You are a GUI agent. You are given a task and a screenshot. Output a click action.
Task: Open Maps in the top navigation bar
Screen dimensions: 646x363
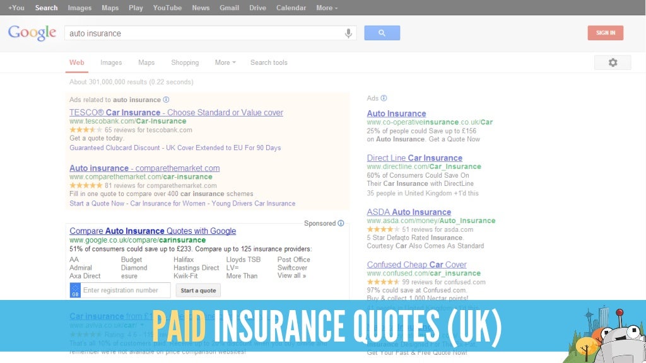(x=110, y=8)
